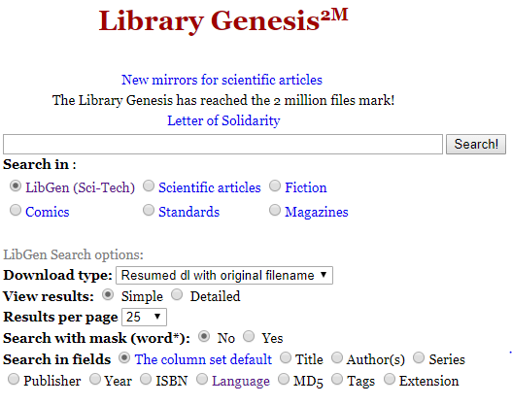Expand the Download type dropdown
Image resolution: width=512 pixels, height=405 pixels.
point(224,276)
